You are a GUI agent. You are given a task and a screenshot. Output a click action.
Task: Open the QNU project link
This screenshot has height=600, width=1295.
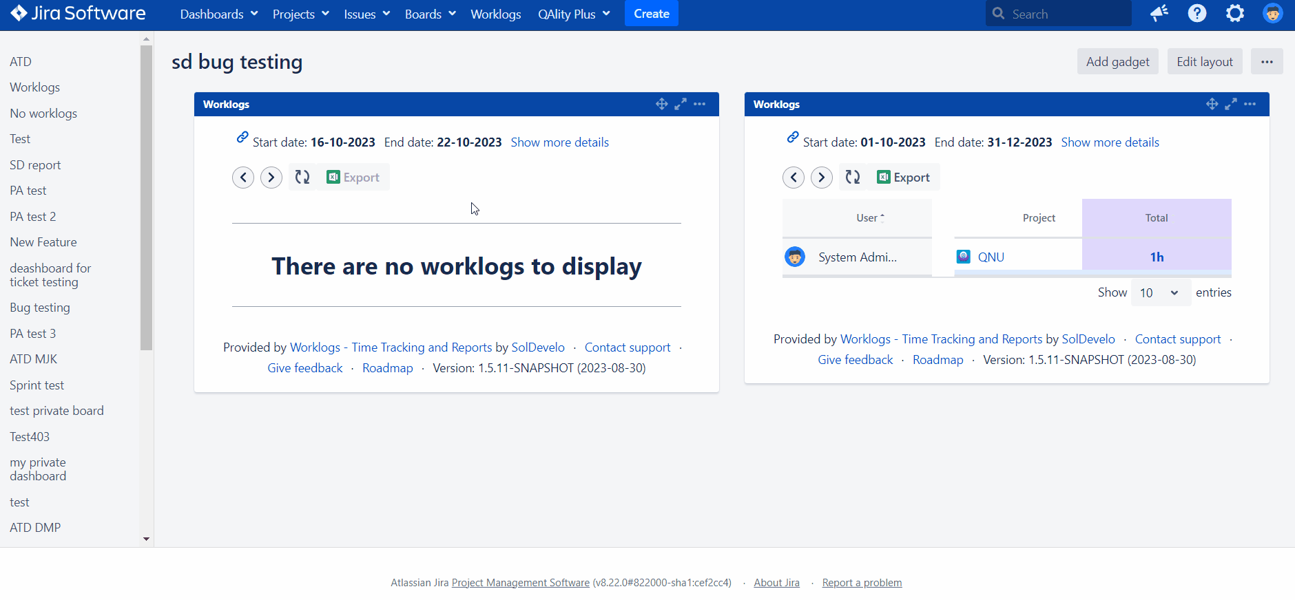pos(991,257)
